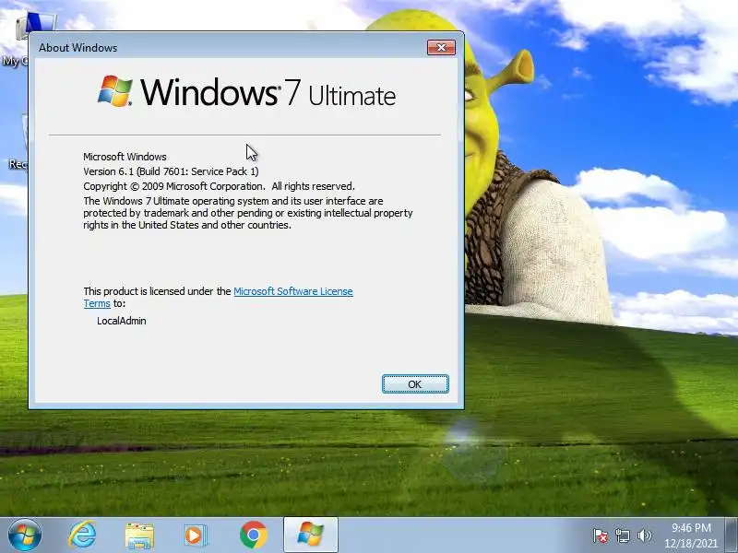Screen dimensions: 738x553
Task: Launch Internet Explorer from taskbar
Action: pyautogui.click(x=82, y=535)
